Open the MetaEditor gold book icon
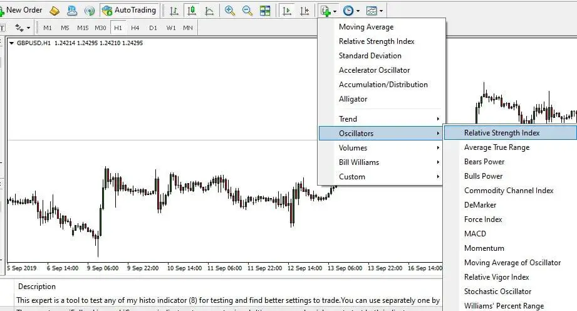The height and width of the screenshot is (311, 577). click(55, 11)
